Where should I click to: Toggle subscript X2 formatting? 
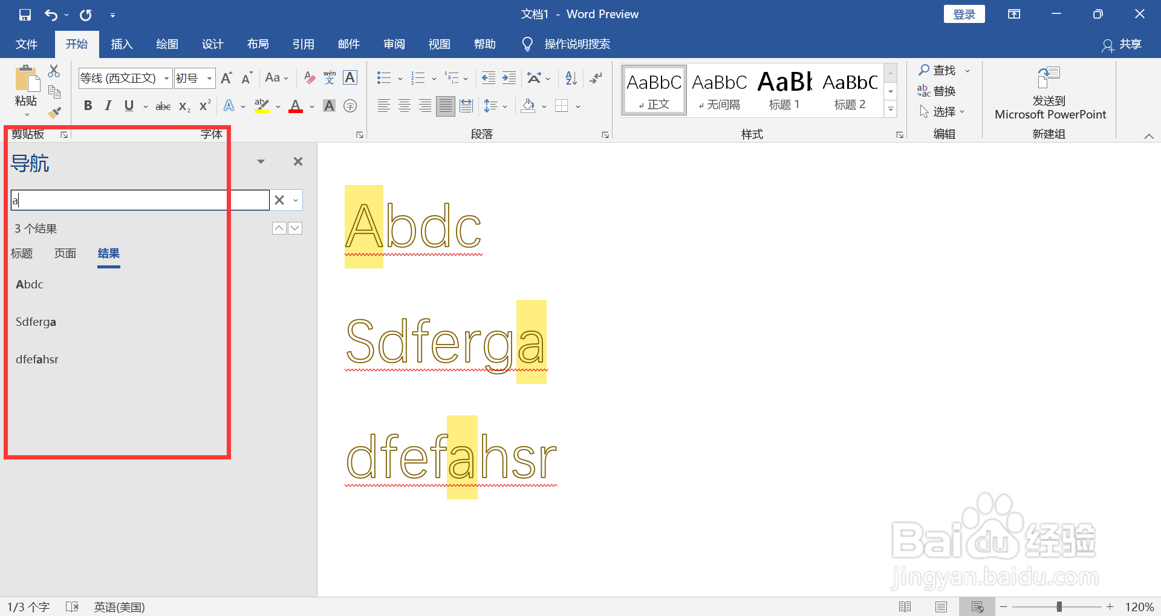tap(185, 106)
